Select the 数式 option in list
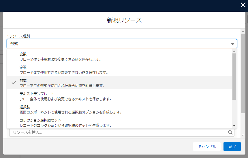This screenshot has height=158, width=248. click(x=119, y=83)
